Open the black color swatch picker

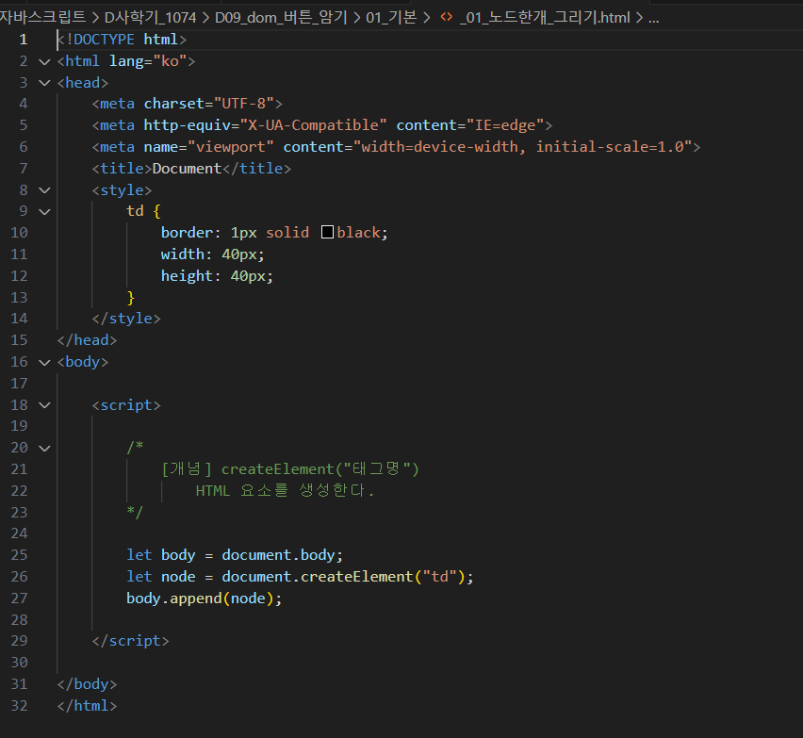327,233
